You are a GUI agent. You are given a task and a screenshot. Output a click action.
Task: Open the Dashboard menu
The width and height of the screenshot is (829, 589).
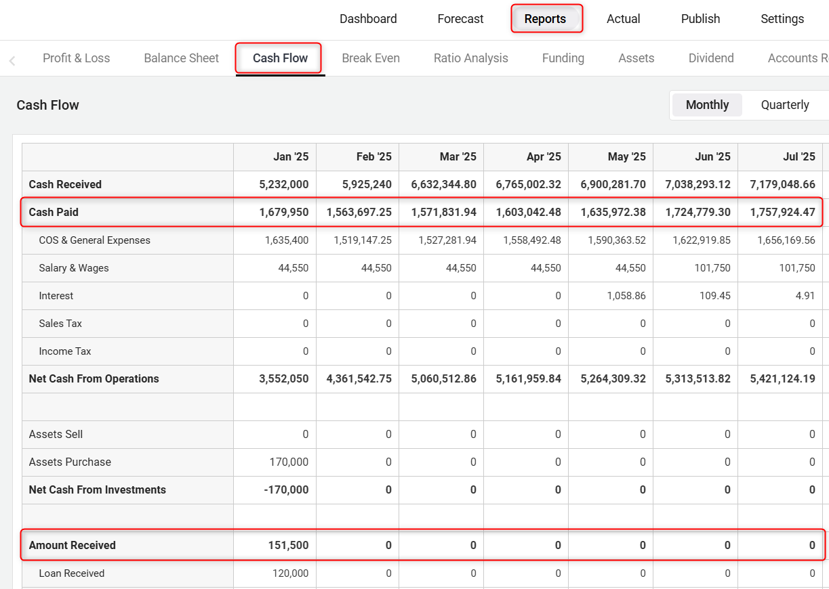pos(368,19)
